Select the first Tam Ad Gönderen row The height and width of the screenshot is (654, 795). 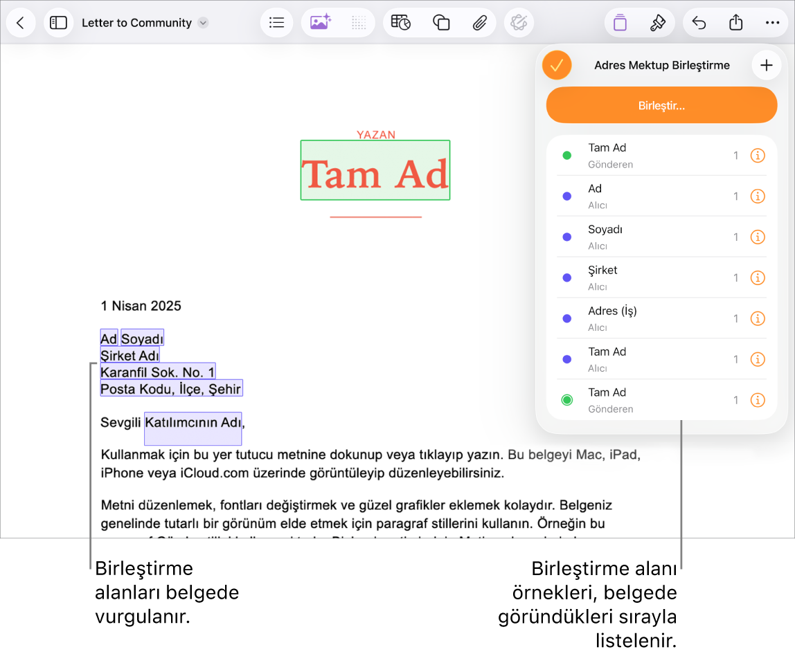[x=661, y=156]
